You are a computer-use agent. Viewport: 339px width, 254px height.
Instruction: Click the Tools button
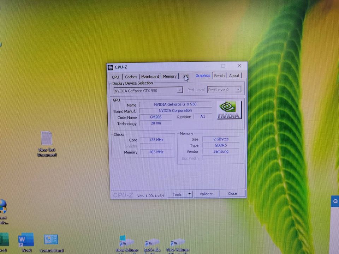pos(177,194)
